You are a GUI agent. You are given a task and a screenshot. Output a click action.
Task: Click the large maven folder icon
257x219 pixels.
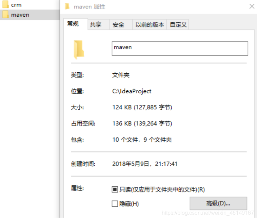79,50
